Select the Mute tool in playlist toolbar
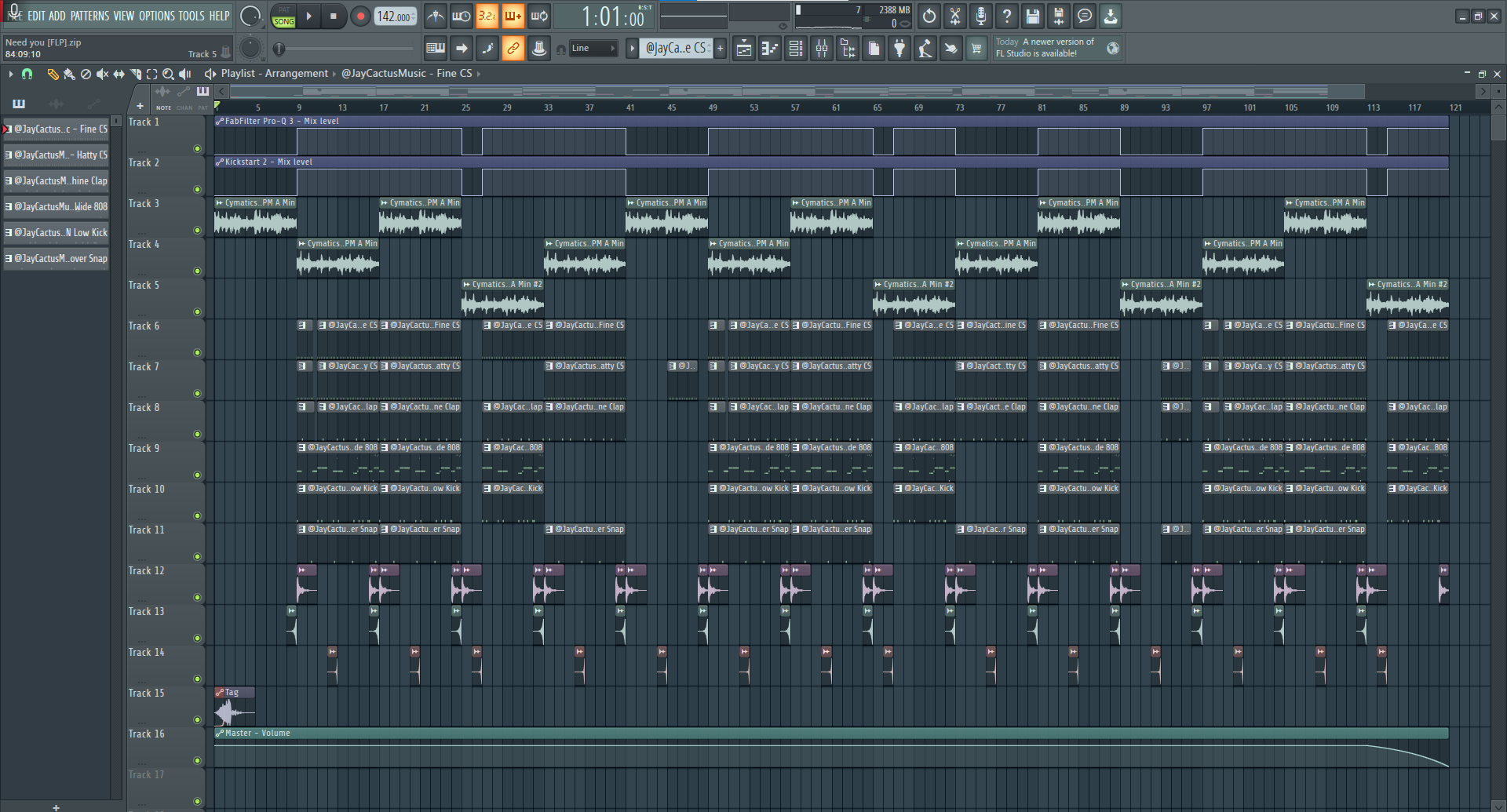The width and height of the screenshot is (1507, 812). click(102, 74)
